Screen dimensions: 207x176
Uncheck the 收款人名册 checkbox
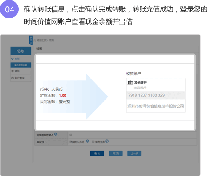(x=71, y=142)
